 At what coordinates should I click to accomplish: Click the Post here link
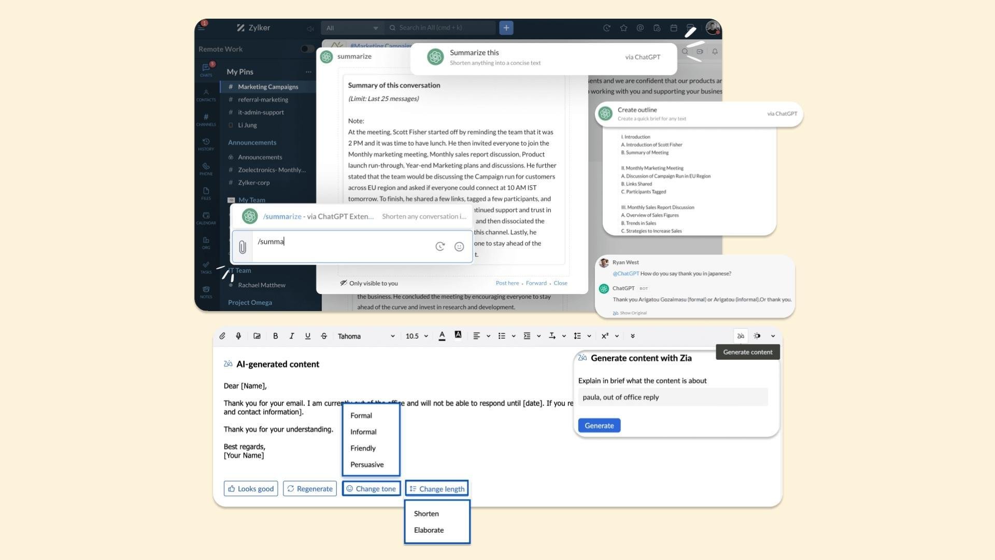point(507,283)
